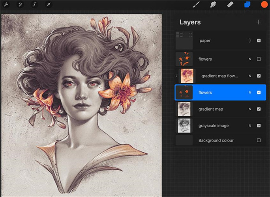Toggle visibility of the paper group
Image resolution: width=270 pixels, height=197 pixels.
point(259,41)
